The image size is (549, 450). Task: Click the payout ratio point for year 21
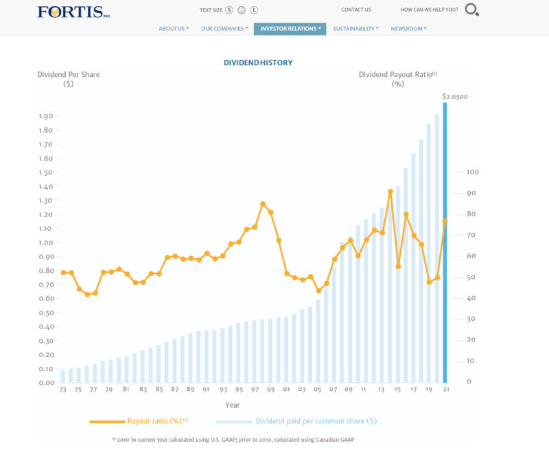click(445, 221)
